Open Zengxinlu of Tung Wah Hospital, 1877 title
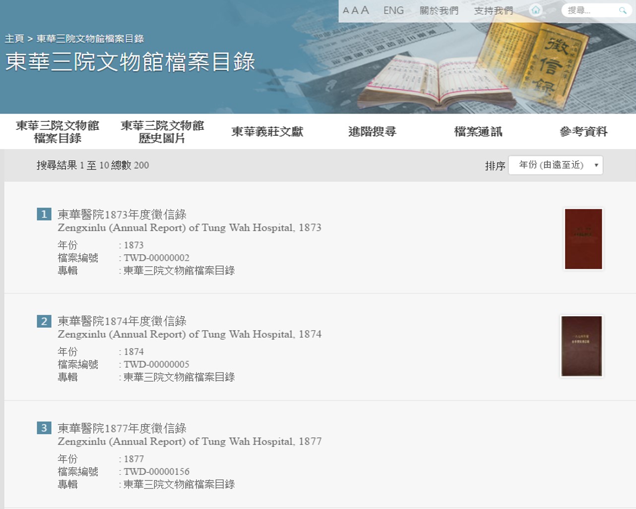Image resolution: width=636 pixels, height=509 pixels. click(x=190, y=441)
